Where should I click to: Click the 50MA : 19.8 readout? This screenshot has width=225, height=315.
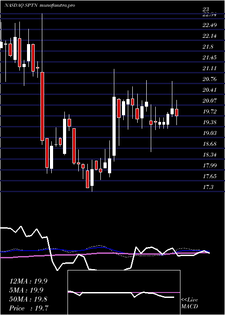pos(28,299)
